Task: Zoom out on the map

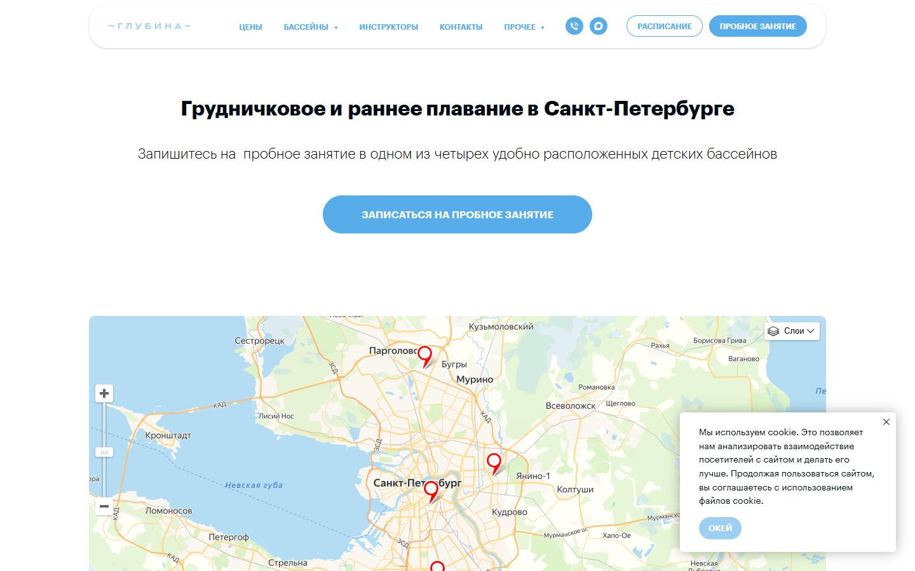Action: 104,506
